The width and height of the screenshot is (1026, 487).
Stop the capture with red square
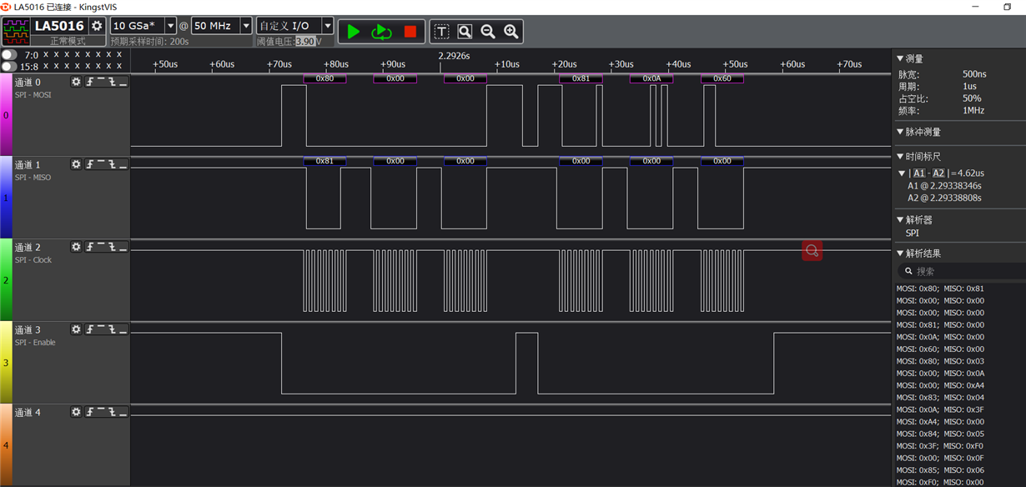tap(410, 31)
